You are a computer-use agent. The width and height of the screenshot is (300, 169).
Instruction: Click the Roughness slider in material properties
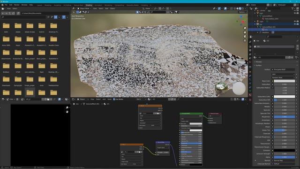point(285,117)
